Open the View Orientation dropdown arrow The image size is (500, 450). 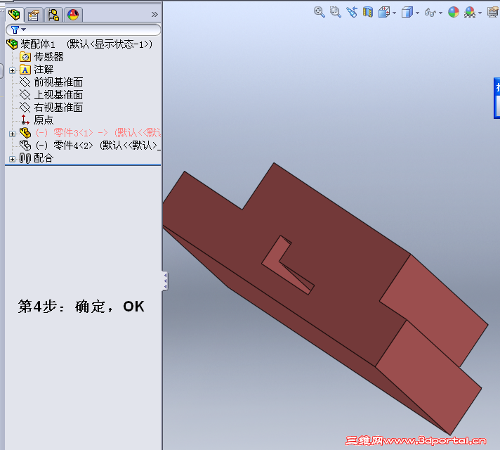(x=395, y=13)
